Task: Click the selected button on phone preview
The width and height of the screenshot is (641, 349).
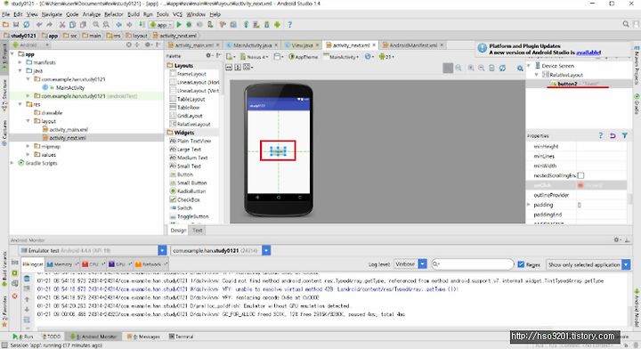Action: (x=278, y=150)
